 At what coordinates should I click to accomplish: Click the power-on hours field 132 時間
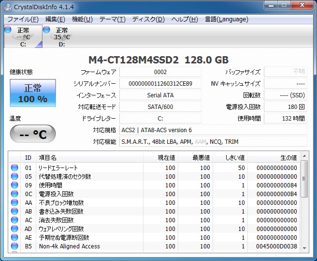click(286, 118)
